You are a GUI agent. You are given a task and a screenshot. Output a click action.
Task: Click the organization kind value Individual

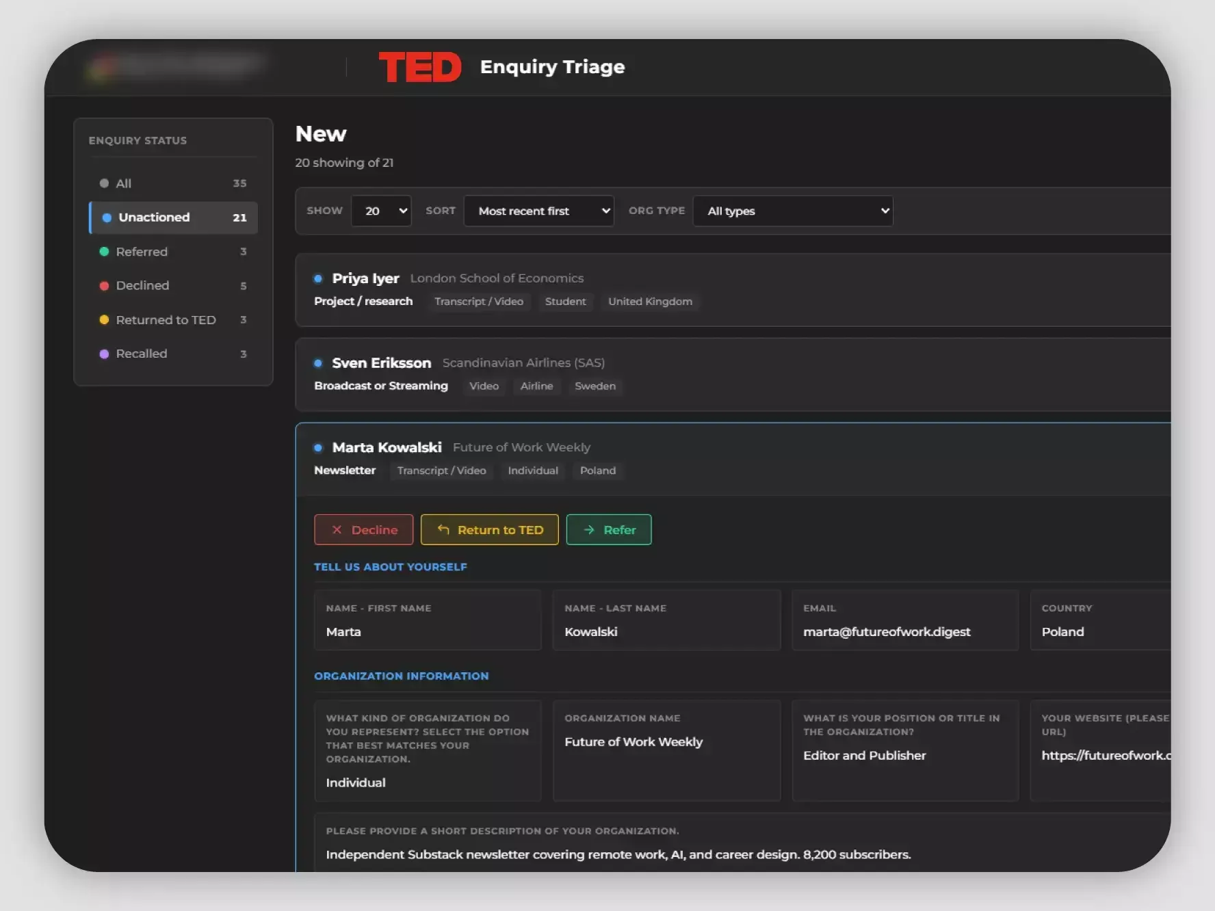point(356,782)
